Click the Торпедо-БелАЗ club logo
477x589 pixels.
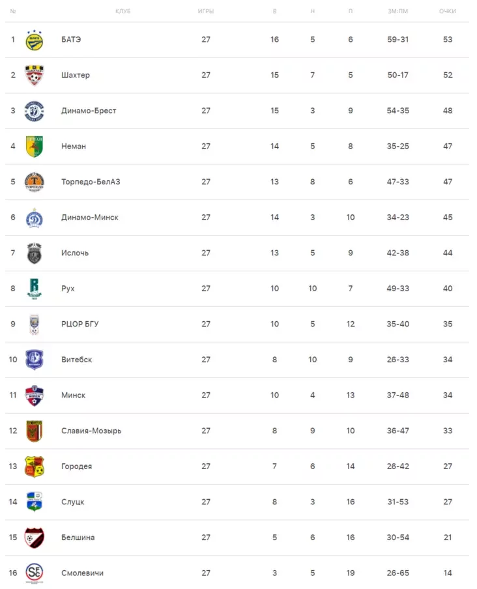point(34,182)
